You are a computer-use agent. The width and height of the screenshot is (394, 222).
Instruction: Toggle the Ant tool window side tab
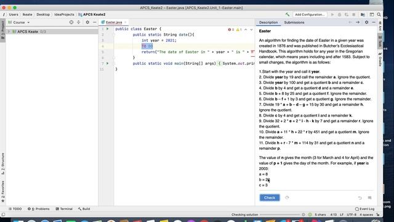coord(380,26)
